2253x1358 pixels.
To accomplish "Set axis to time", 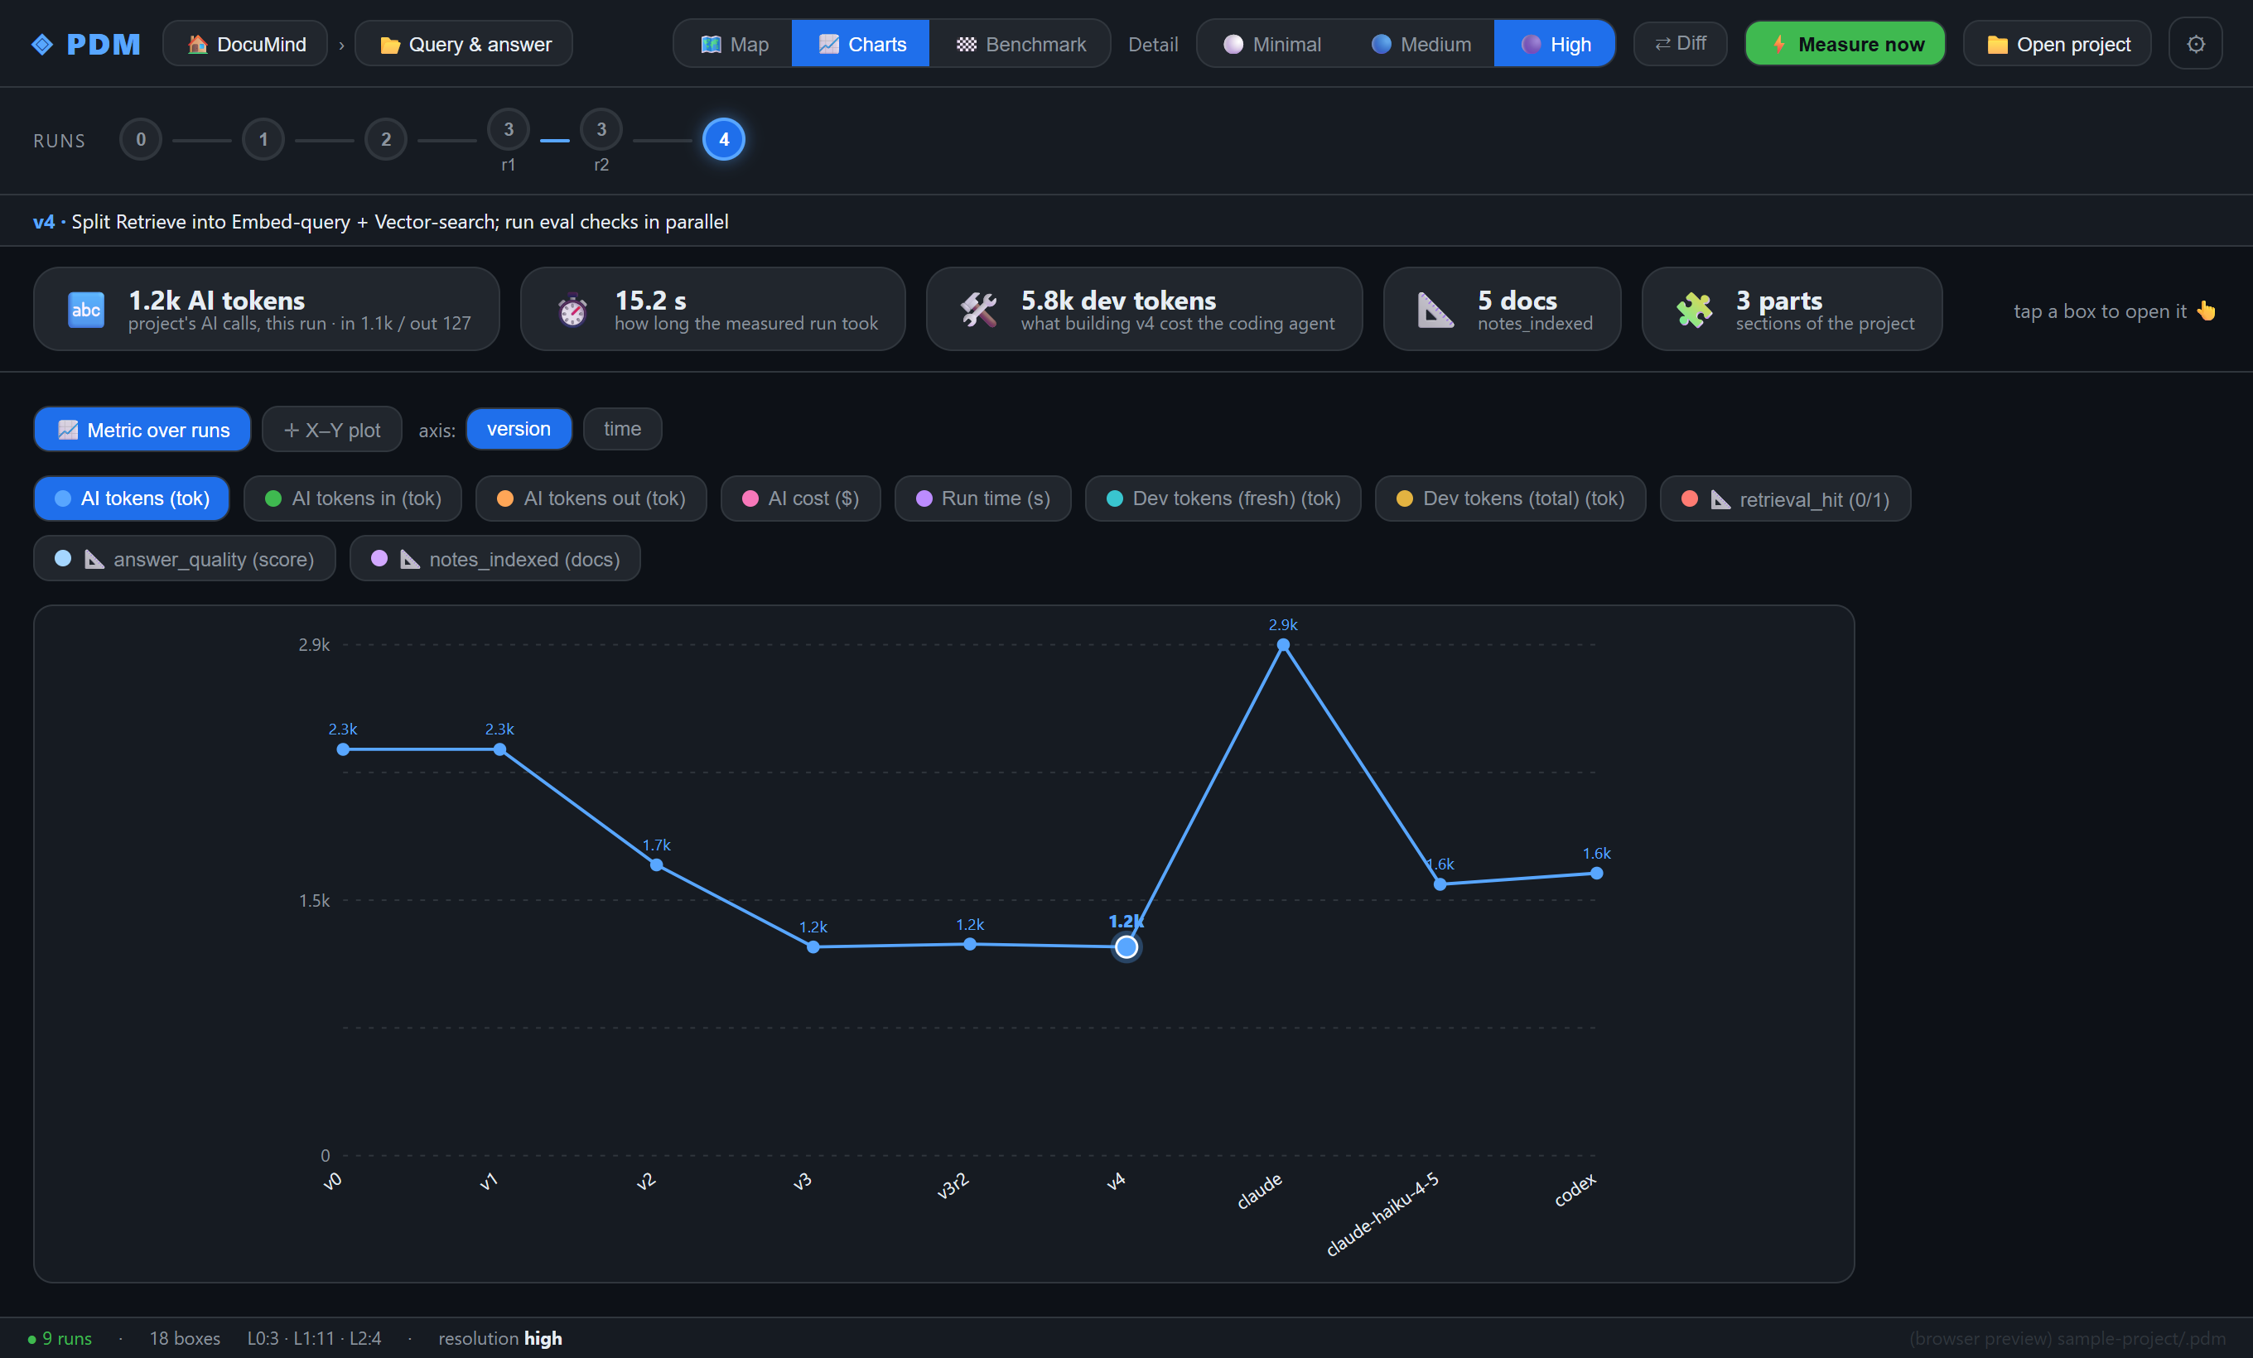I will coord(622,429).
